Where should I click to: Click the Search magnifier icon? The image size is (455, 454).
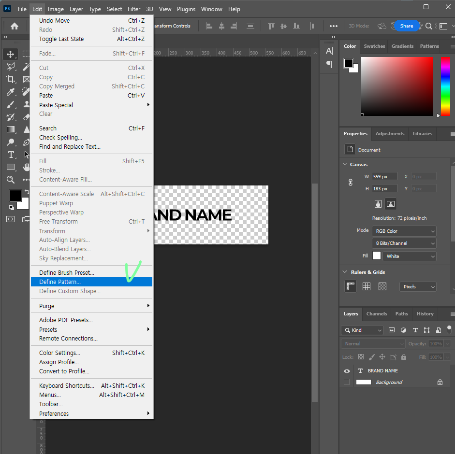point(428,26)
